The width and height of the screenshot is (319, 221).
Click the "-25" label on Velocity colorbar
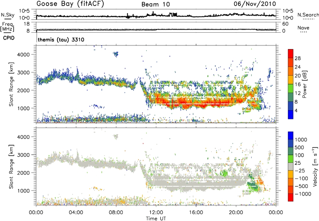(x=300, y=170)
